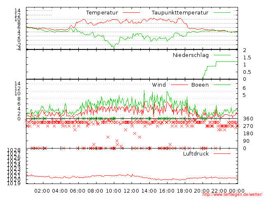Viewport: 264px width, 198px height.
Task: Select the Taupunkttemperatur legend label
Action: pyautogui.click(x=180, y=13)
